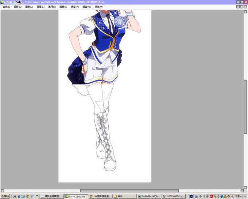Open the 檔案(F) file menu
This screenshot has height=199, width=248.
(x=6, y=7)
